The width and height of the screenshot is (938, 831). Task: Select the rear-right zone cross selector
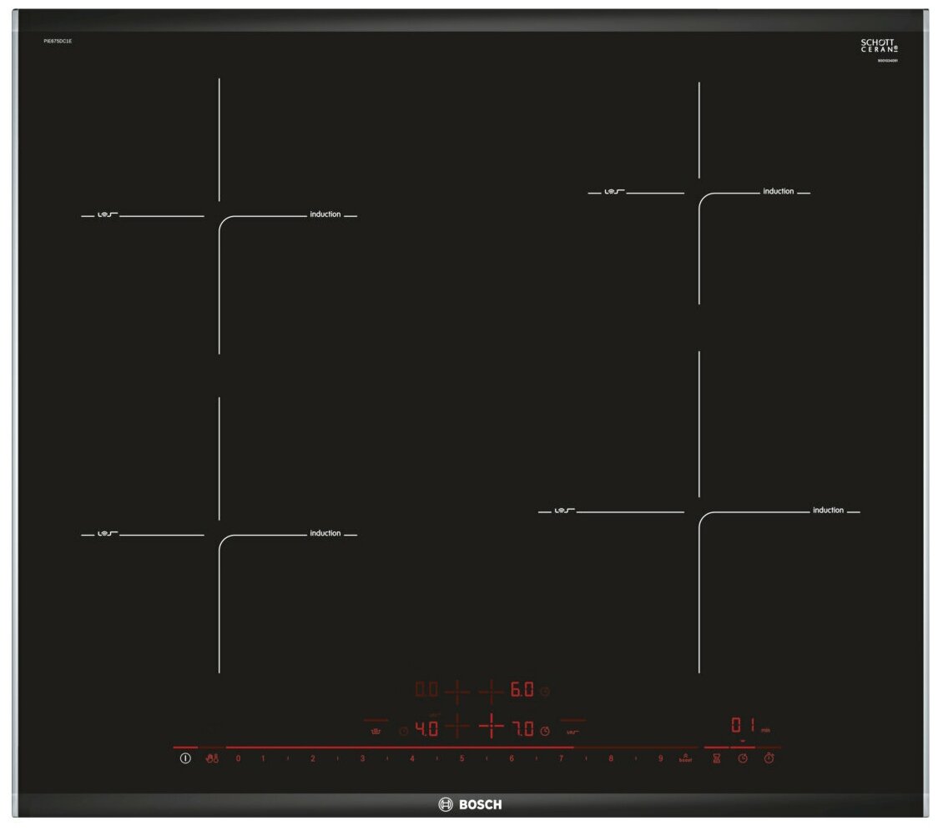click(492, 692)
